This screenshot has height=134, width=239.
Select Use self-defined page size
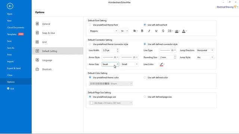pyautogui.click(x=145, y=97)
